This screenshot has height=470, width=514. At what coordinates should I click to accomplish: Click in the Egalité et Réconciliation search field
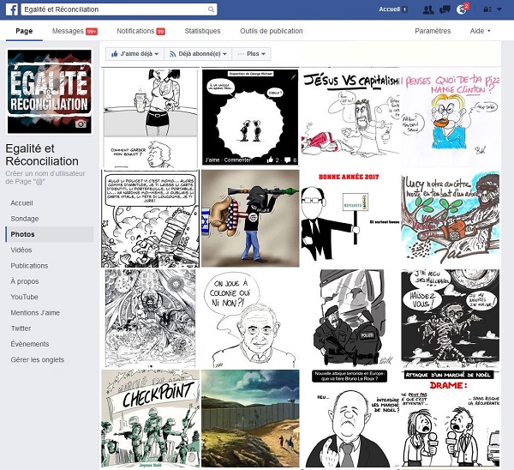(x=114, y=9)
